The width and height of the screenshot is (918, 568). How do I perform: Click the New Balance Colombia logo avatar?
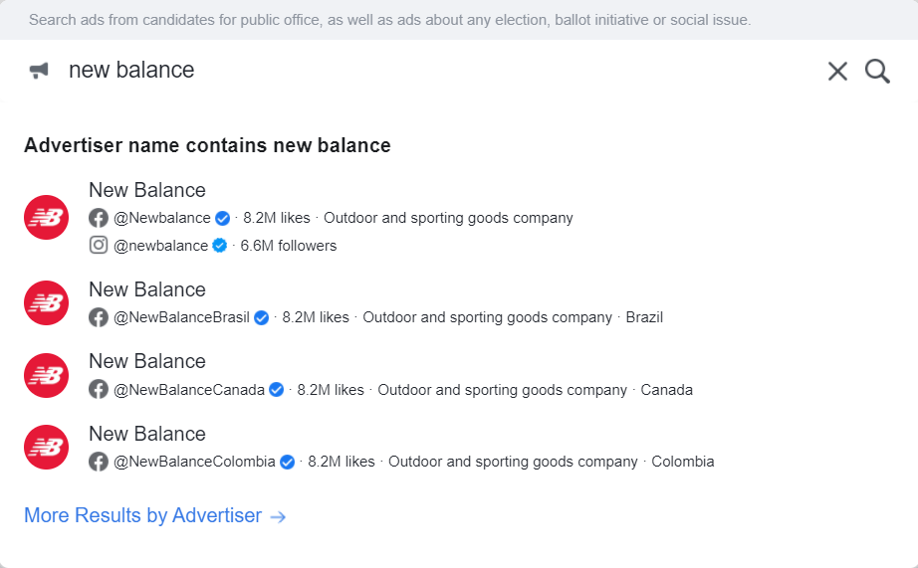coord(46,448)
